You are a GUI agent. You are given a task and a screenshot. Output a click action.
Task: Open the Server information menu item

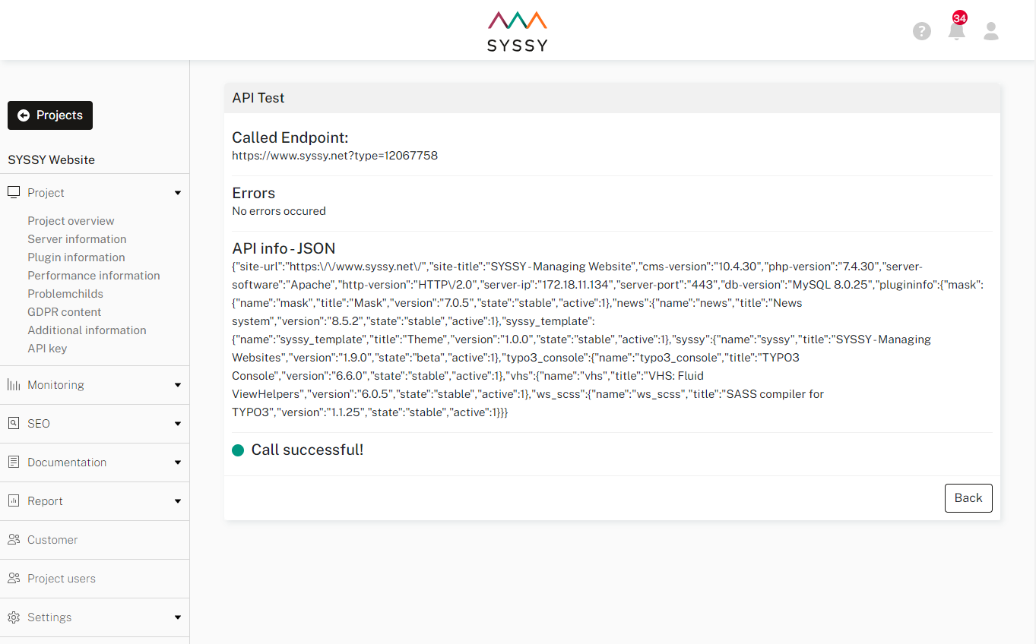coord(77,238)
